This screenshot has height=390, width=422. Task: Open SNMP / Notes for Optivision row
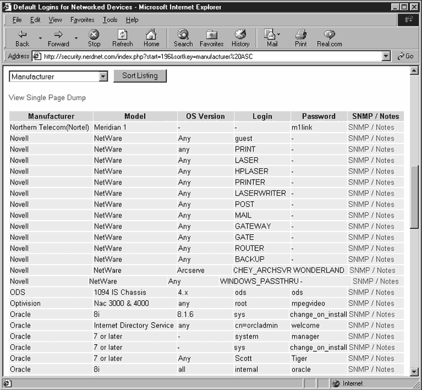pyautogui.click(x=371, y=303)
